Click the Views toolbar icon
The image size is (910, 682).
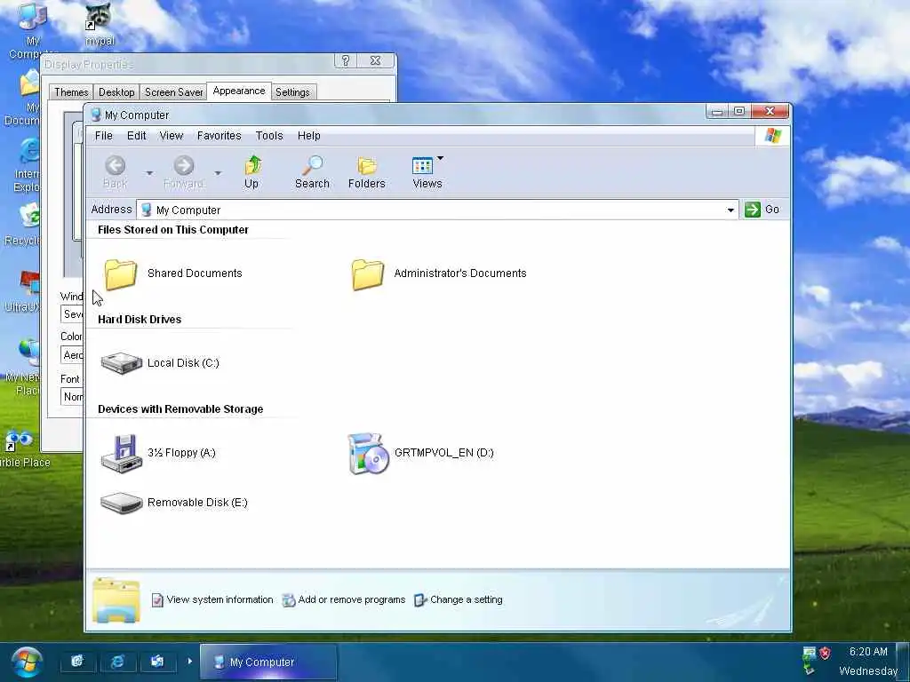pos(423,166)
